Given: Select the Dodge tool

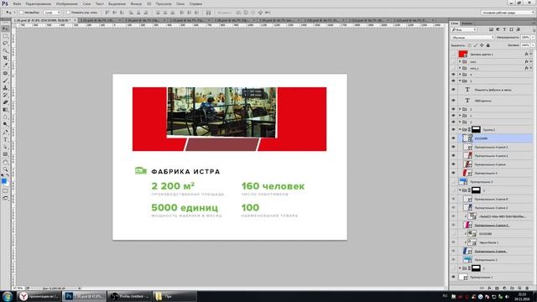Looking at the screenshot, I should click(x=5, y=124).
